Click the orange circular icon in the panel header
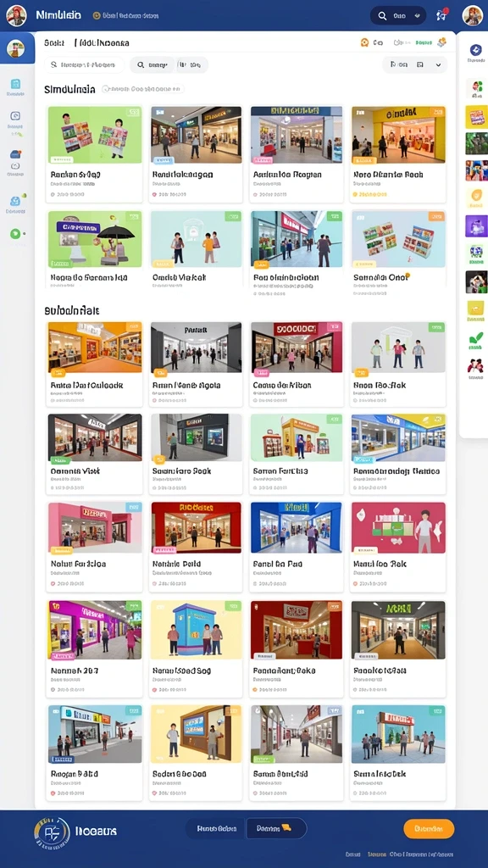The height and width of the screenshot is (868, 488). click(364, 42)
